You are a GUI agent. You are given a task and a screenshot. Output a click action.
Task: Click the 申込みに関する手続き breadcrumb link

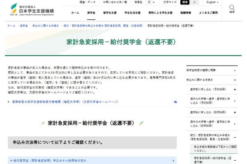point(46,26)
